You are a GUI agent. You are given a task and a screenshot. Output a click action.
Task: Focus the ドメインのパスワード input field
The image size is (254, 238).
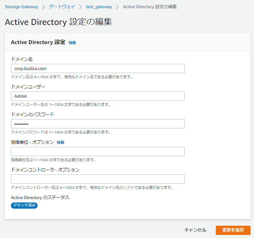[98, 124]
